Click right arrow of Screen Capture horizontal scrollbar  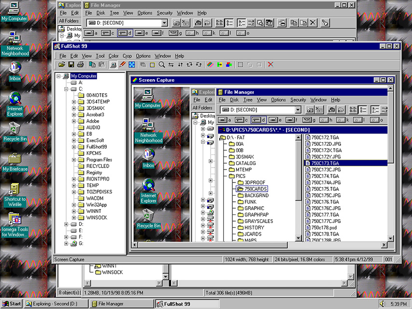(384, 245)
